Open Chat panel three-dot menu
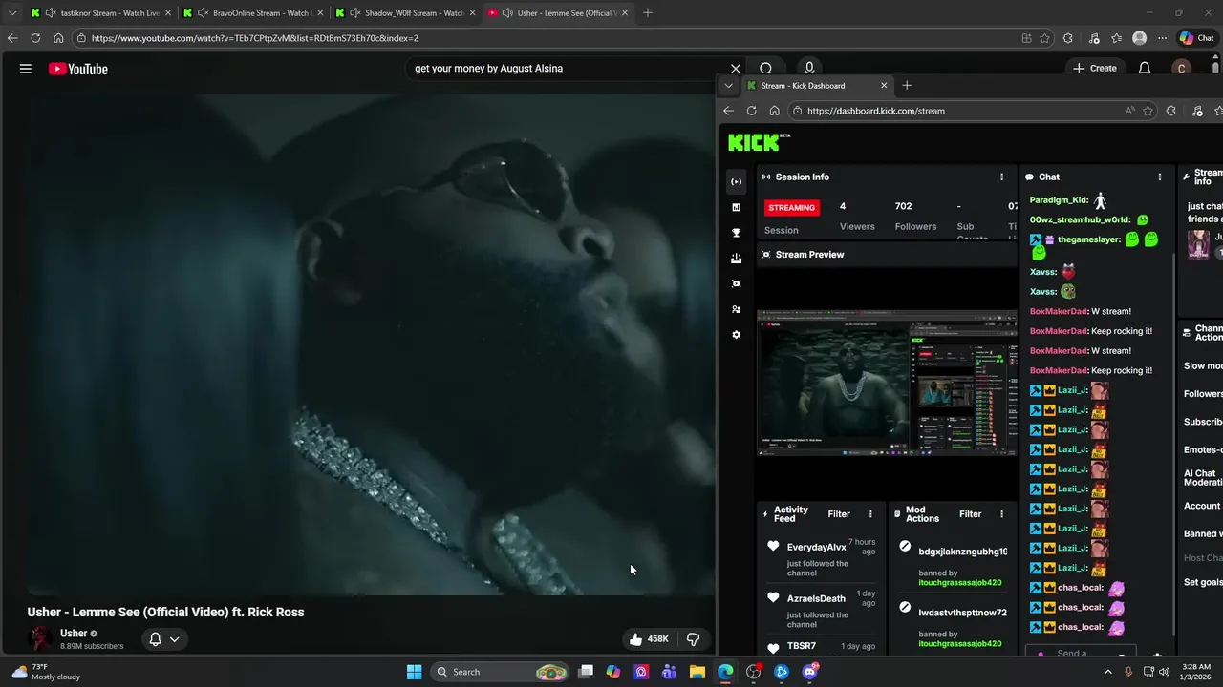 [x=1160, y=177]
